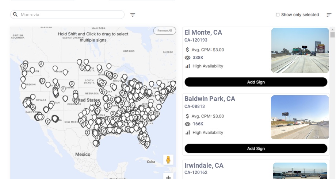Click the listings scrollbar thumb
The width and height of the screenshot is (336, 179).
pos(332,35)
